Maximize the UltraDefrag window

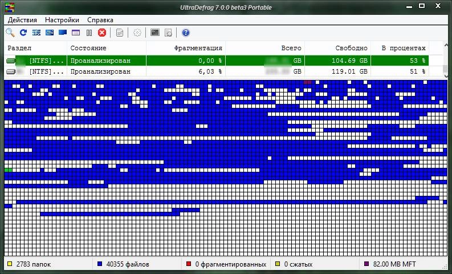422,6
